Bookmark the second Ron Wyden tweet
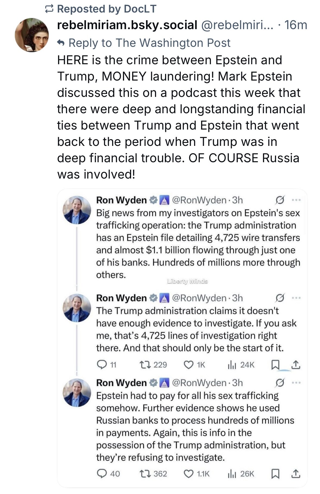 pos(275,365)
